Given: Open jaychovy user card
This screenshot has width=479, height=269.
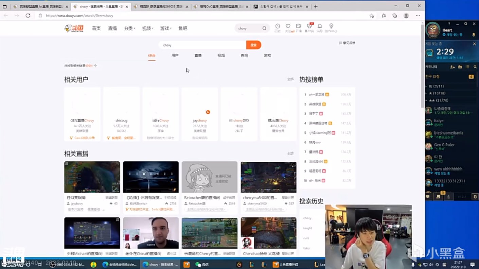Looking at the screenshot, I should click(200, 114).
